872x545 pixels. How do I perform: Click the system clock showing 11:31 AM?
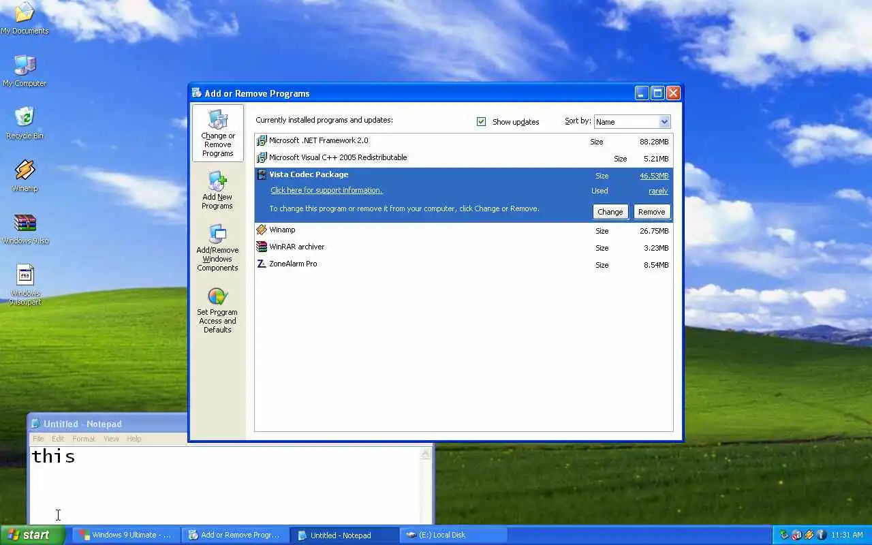click(847, 535)
